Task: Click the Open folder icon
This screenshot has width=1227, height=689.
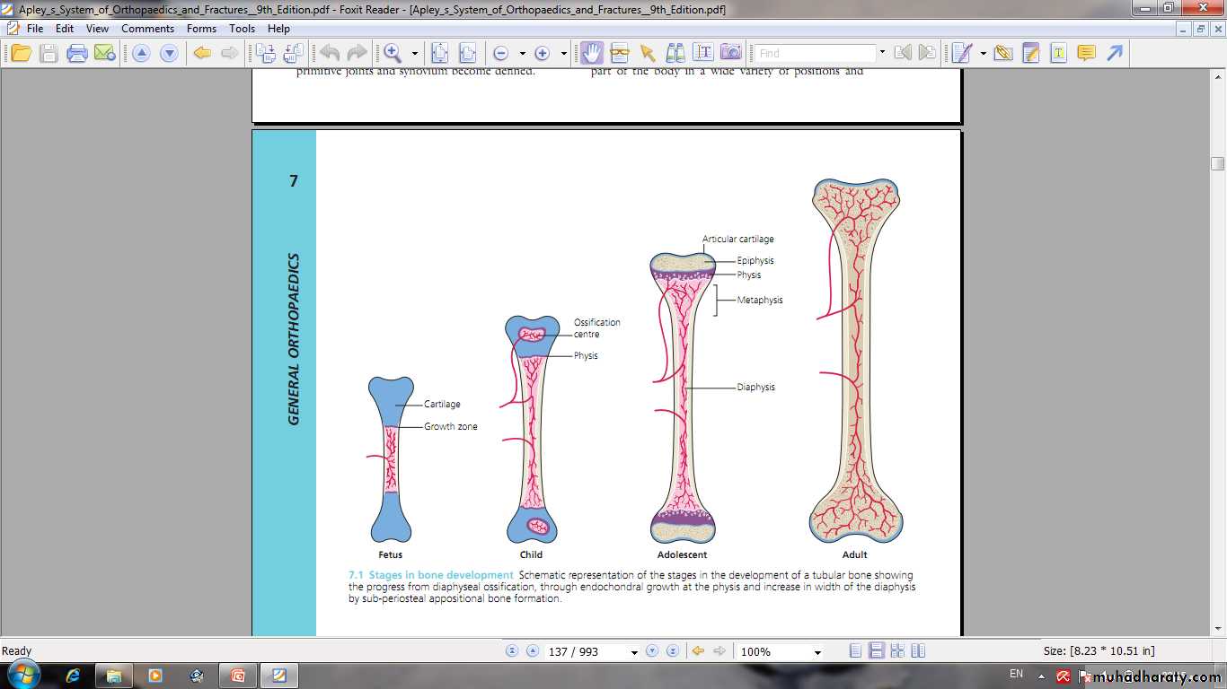Action: tap(21, 53)
